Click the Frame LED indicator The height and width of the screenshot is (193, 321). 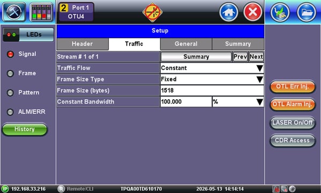tap(10, 73)
